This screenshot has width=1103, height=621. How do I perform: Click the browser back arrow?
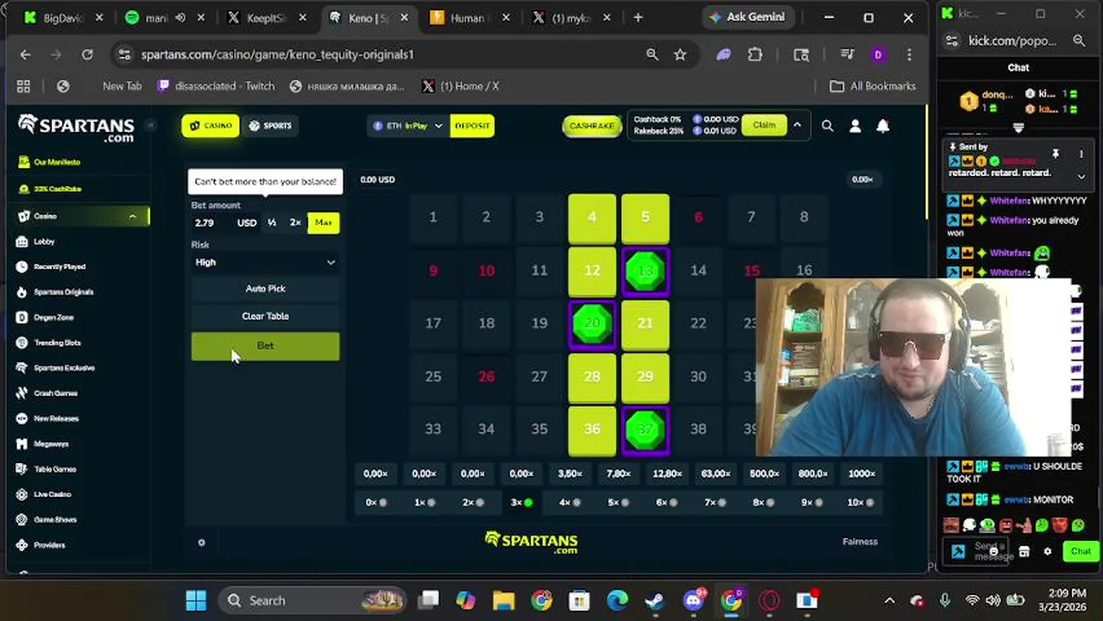pyautogui.click(x=25, y=54)
